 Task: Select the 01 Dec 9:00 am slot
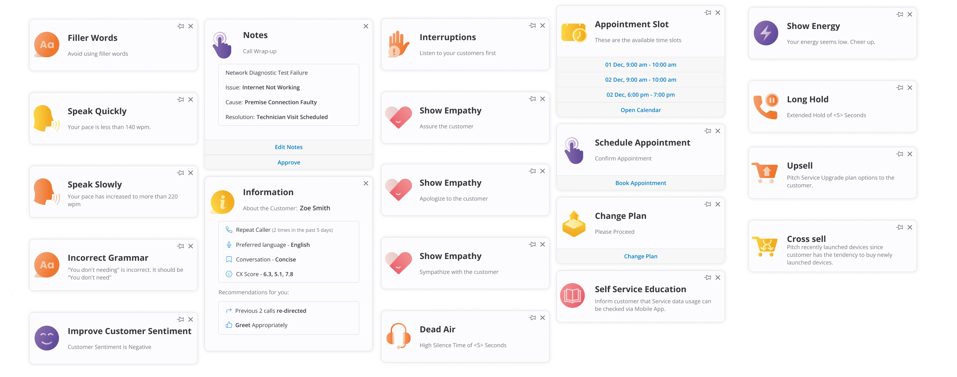[x=640, y=65]
